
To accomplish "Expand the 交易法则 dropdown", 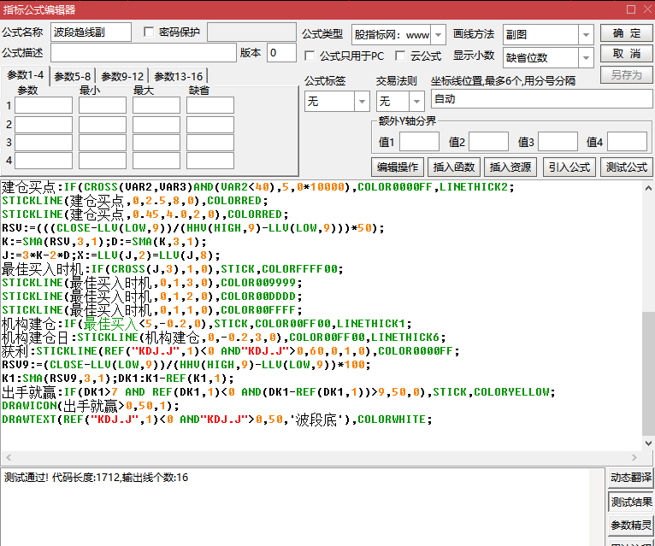I will pyautogui.click(x=416, y=102).
